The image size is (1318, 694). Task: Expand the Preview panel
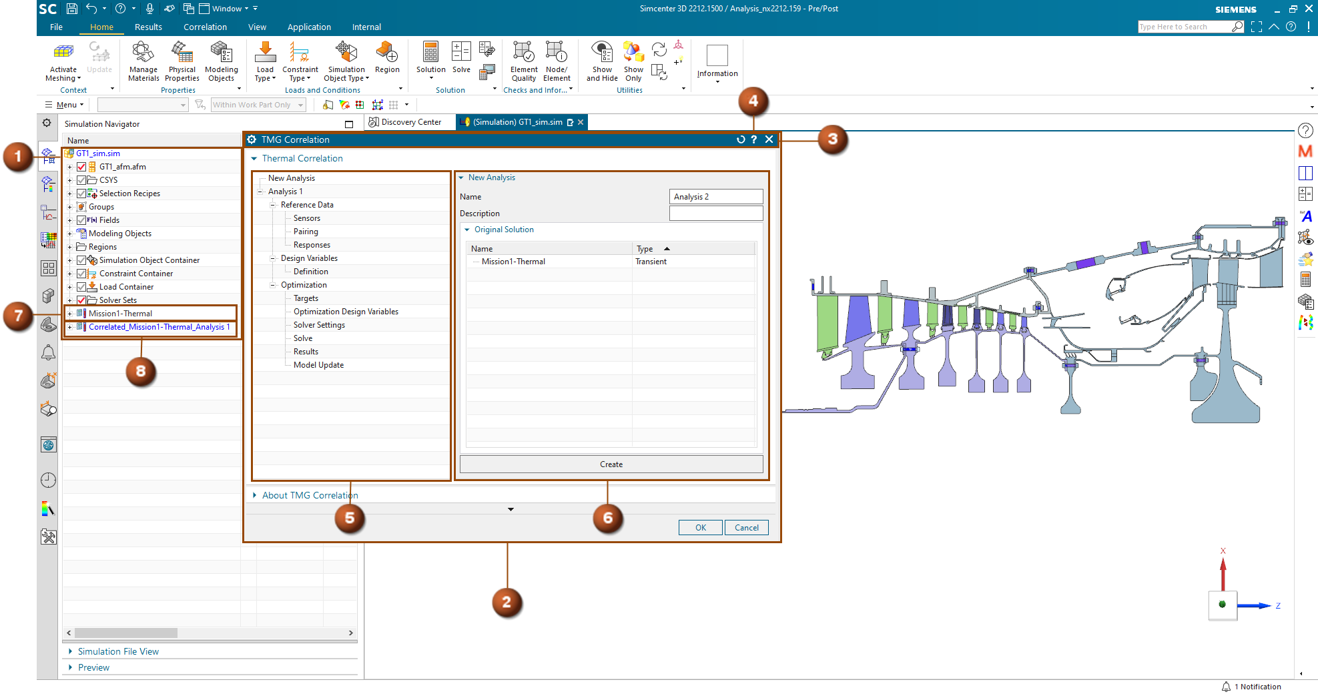coord(71,667)
